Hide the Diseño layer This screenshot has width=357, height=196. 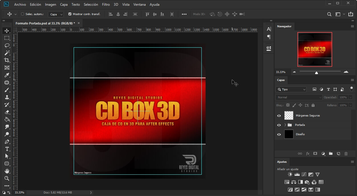[279, 134]
